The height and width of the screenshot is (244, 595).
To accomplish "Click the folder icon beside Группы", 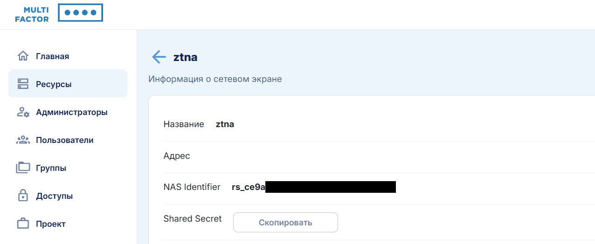I will point(23,168).
